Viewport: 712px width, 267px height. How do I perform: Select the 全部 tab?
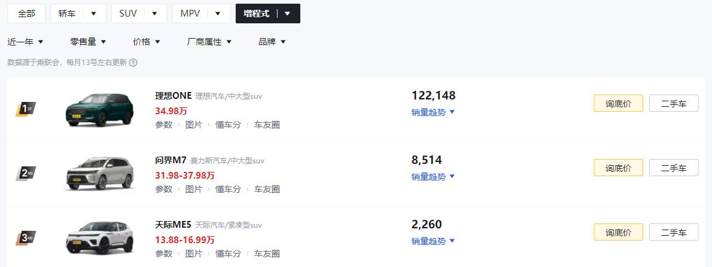[26, 14]
